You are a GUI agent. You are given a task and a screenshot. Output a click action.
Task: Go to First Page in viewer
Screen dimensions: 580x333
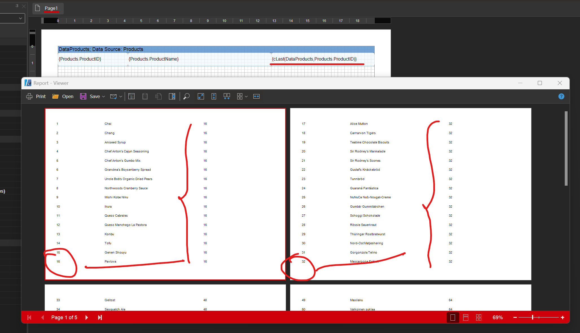point(29,318)
